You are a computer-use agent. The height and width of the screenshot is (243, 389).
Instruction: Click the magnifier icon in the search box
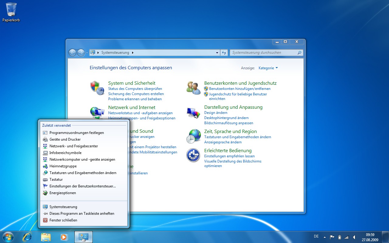point(300,52)
